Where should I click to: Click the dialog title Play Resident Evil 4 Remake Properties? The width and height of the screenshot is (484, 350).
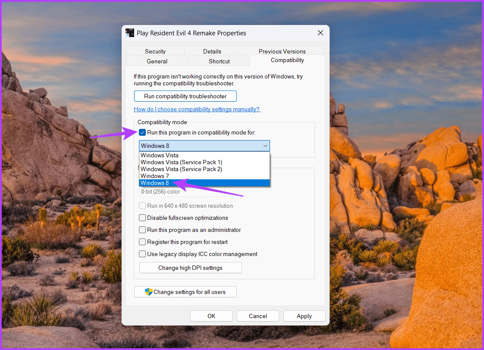[192, 33]
